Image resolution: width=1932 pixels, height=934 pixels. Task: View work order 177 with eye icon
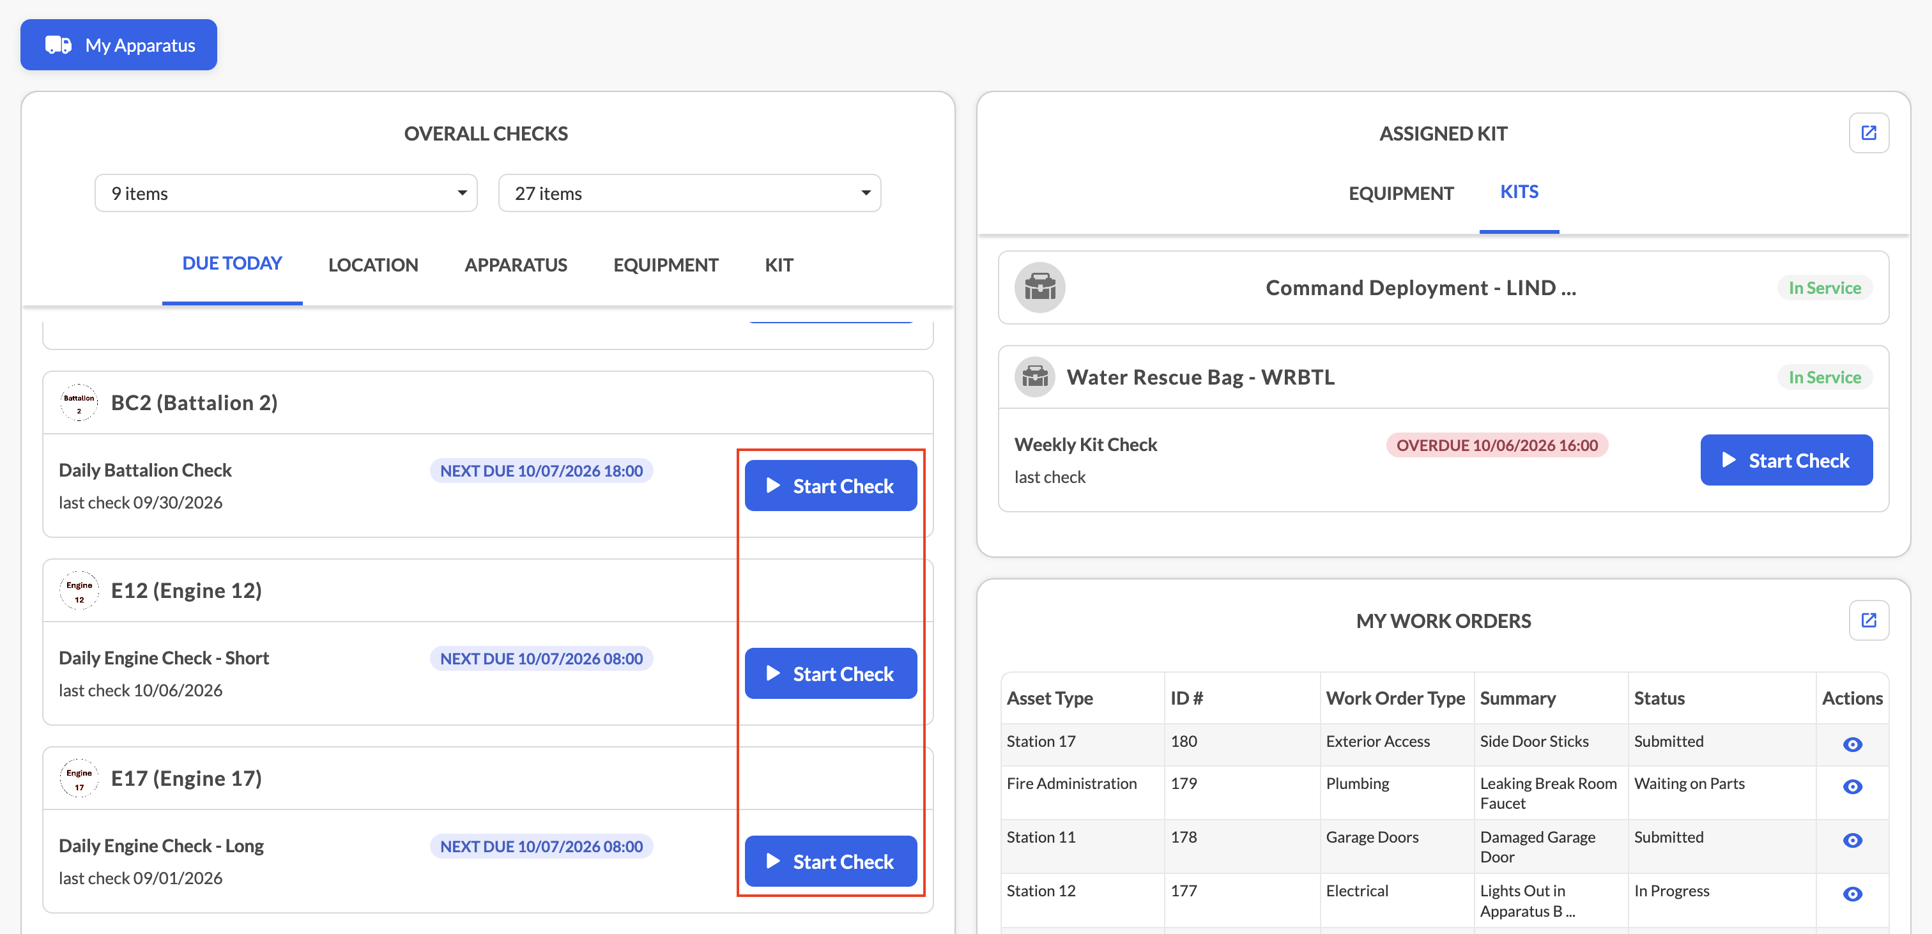point(1851,894)
